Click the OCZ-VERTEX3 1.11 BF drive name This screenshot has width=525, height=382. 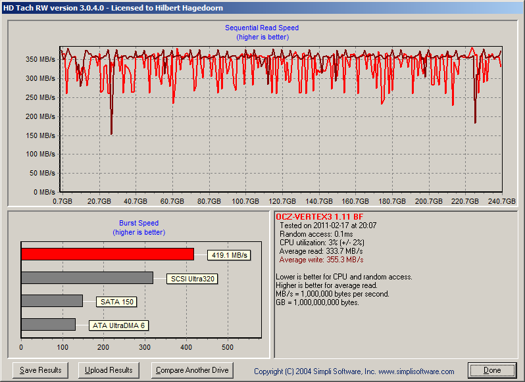(x=319, y=217)
